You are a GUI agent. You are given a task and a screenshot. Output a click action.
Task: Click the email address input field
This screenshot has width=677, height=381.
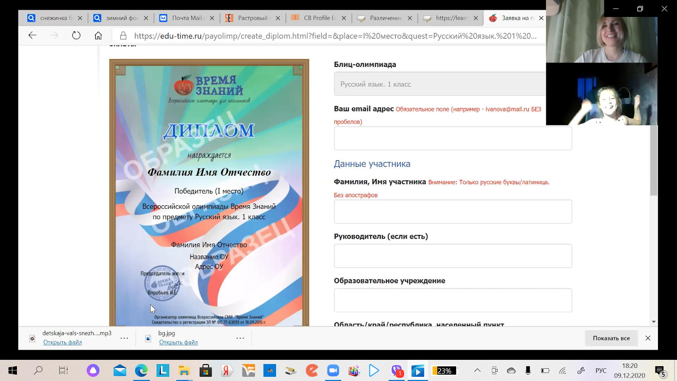(x=453, y=138)
